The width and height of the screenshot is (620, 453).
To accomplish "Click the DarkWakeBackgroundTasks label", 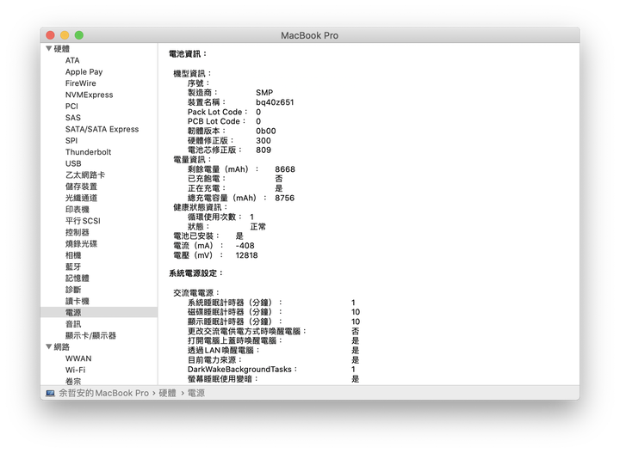I will click(x=242, y=370).
